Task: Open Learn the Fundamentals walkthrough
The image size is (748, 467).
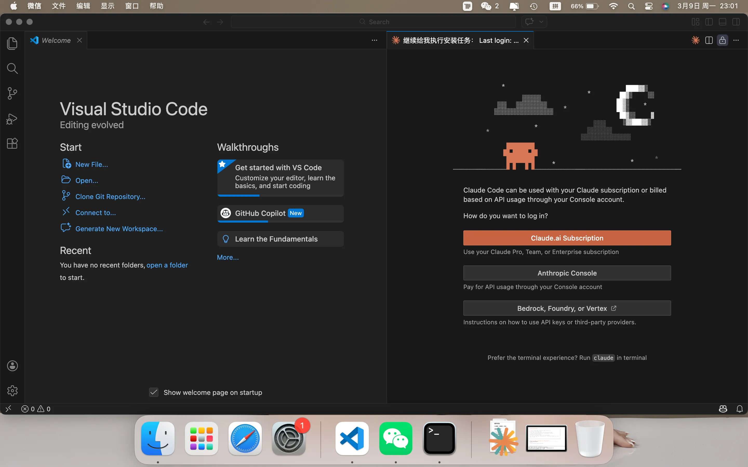Action: coord(280,239)
